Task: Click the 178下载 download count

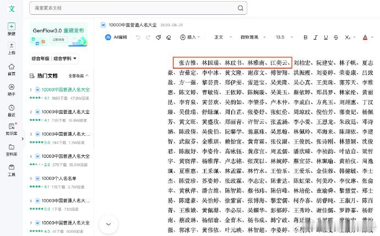Action: 58,187
